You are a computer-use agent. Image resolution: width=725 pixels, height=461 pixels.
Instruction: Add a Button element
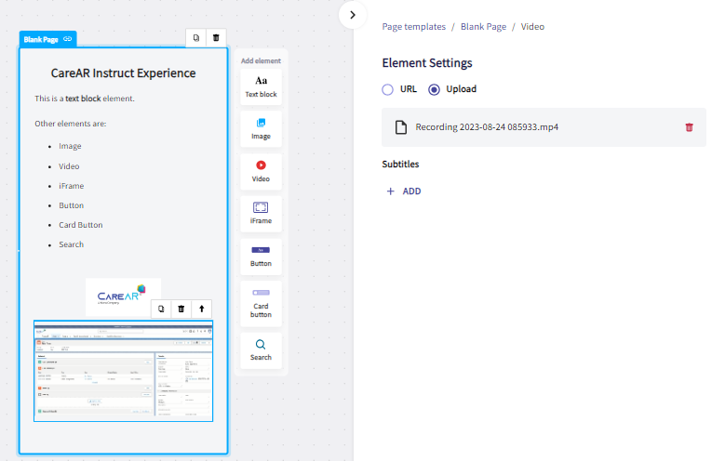[x=261, y=257]
